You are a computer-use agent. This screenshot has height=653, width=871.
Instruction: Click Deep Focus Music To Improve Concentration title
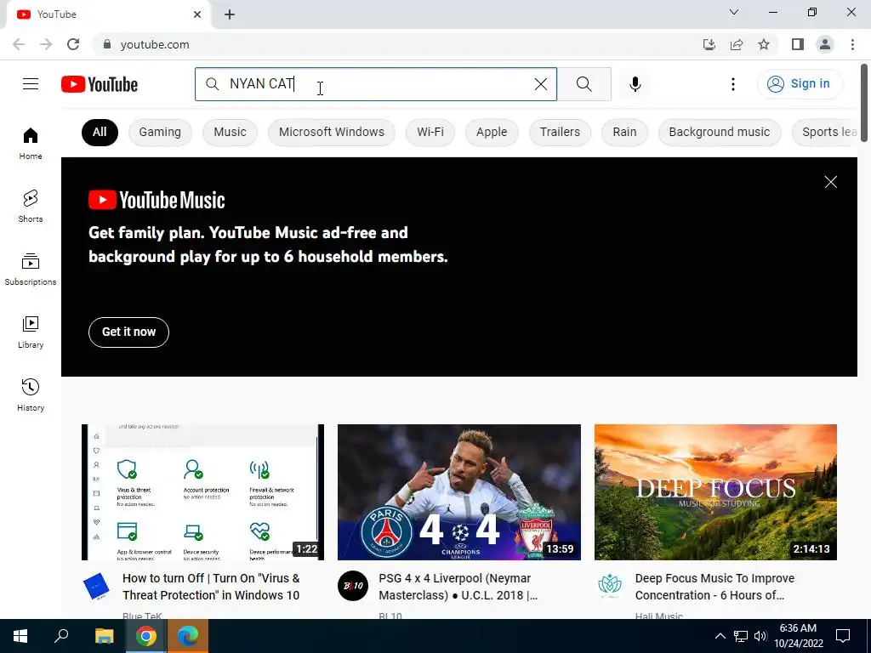tap(714, 587)
